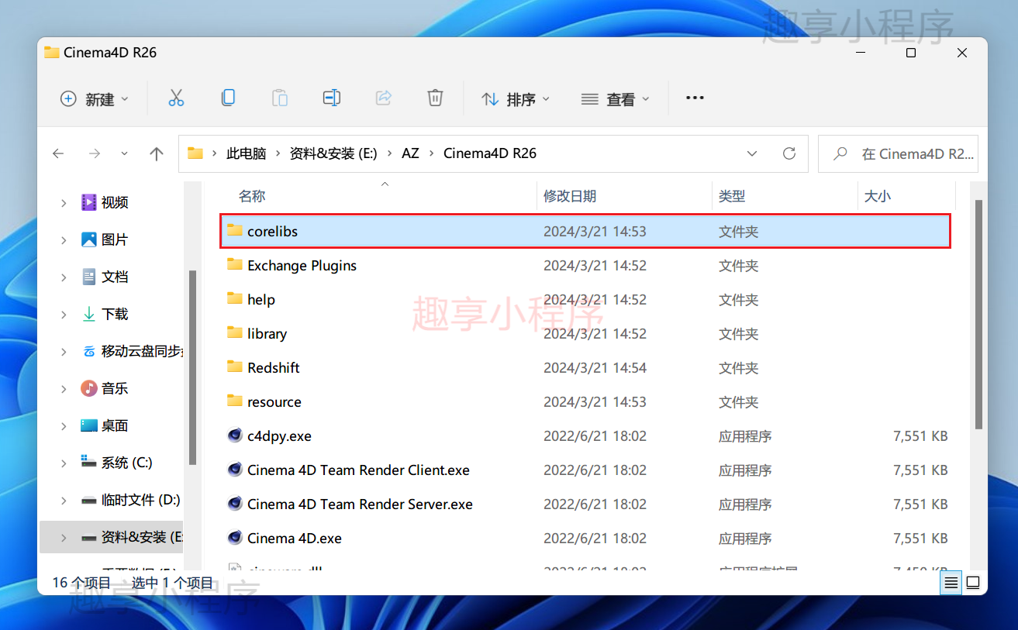Go forward with the right arrow
The height and width of the screenshot is (630, 1018).
point(95,153)
